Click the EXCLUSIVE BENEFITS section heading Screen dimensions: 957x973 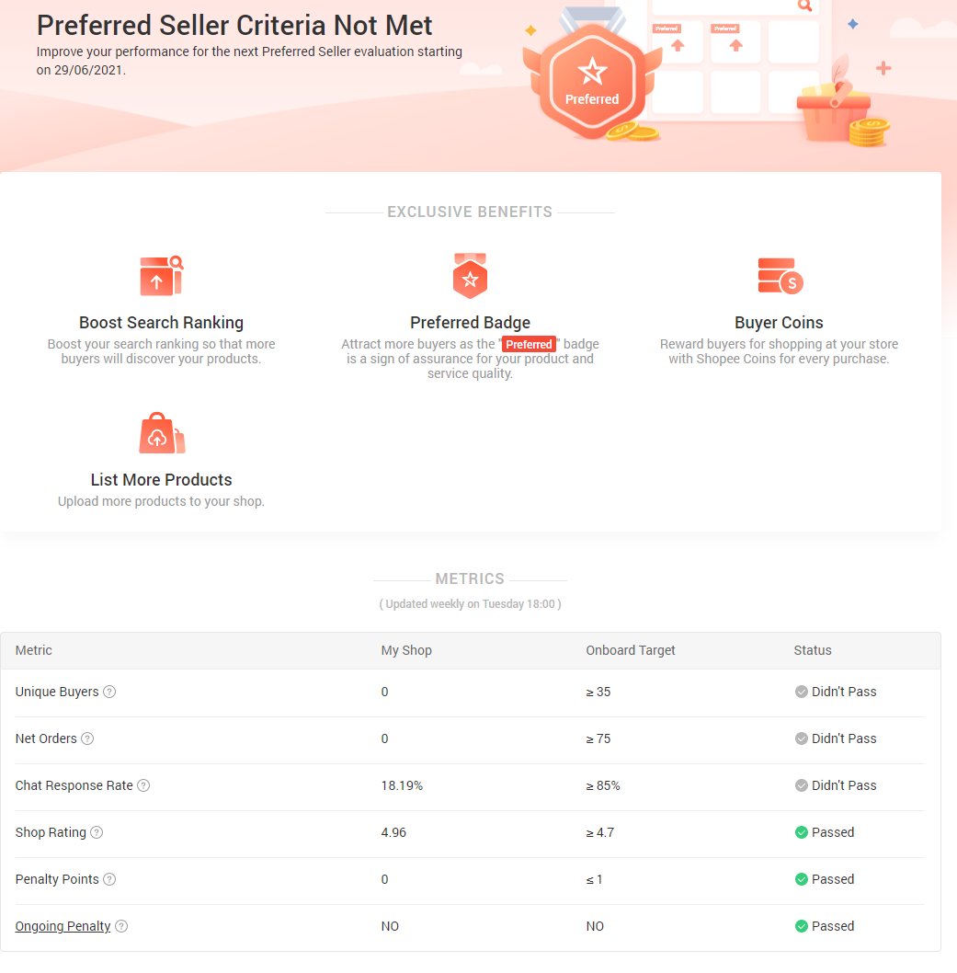coord(470,212)
